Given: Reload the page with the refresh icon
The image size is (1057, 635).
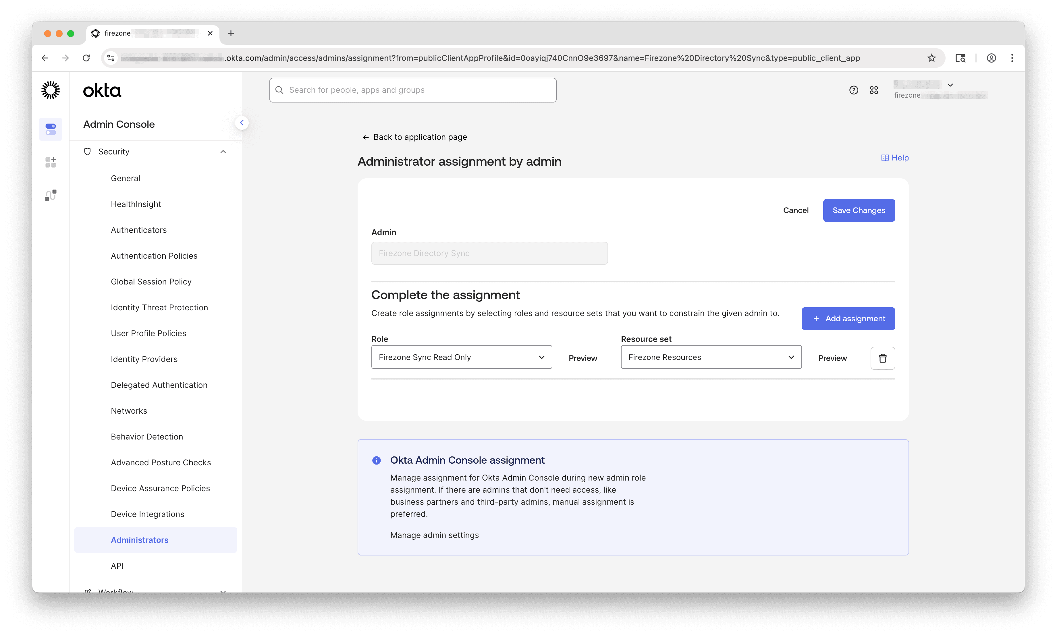Looking at the screenshot, I should pos(86,58).
